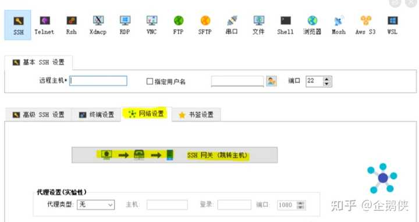
Task: Focus the 远程主机 input field
Action: [x=98, y=81]
